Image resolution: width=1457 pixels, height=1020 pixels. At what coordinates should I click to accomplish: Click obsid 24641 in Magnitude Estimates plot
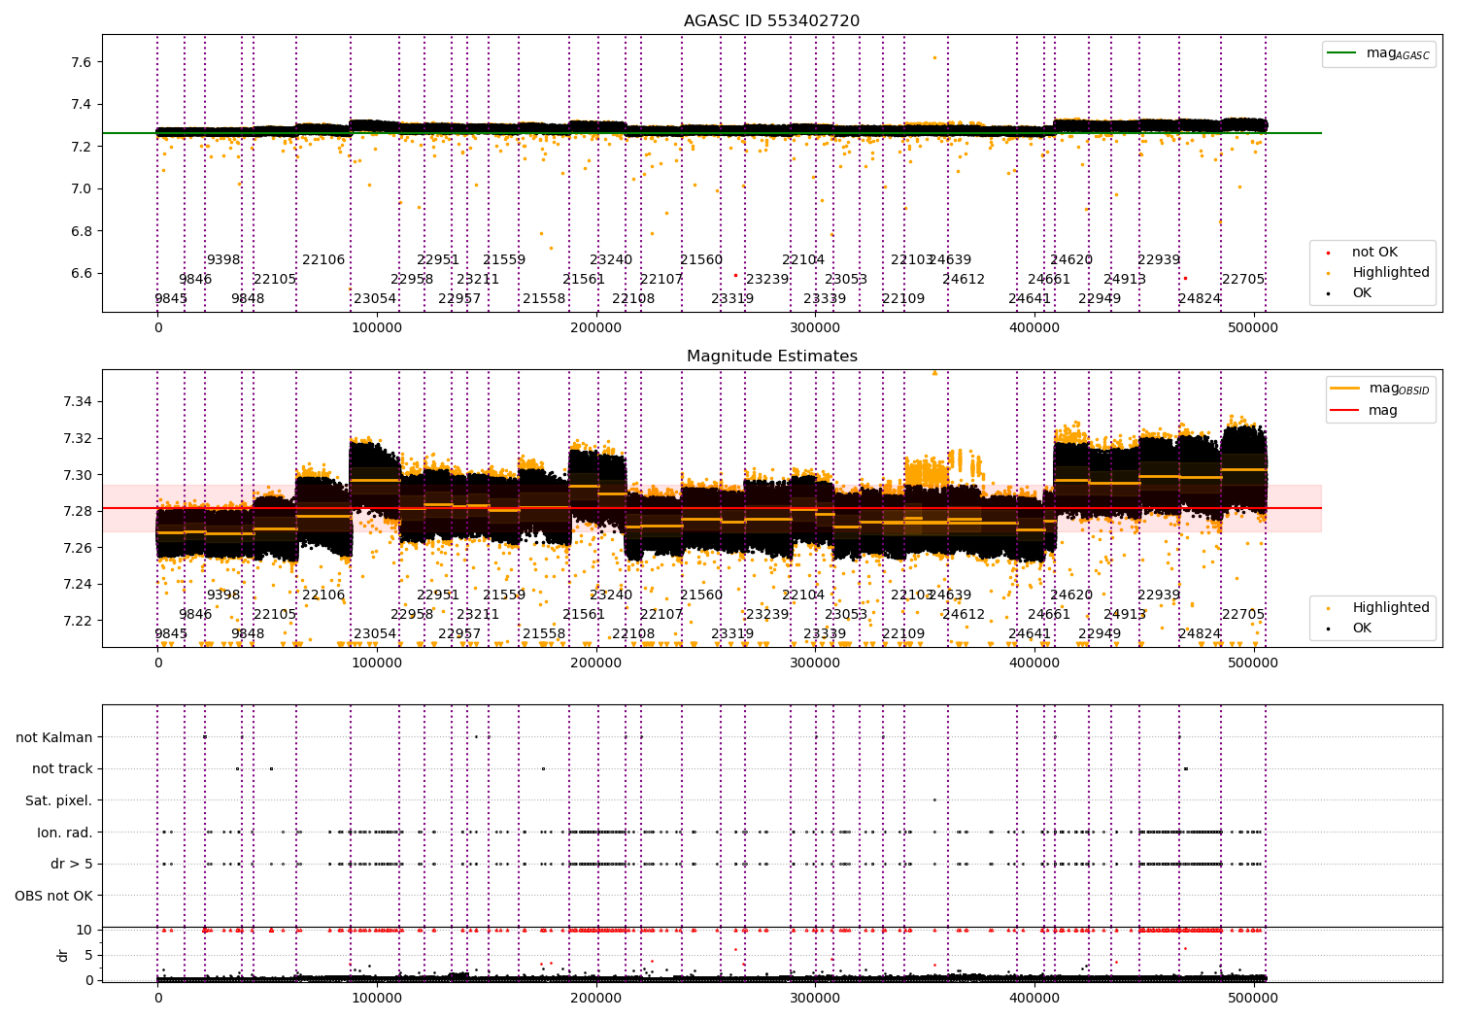pyautogui.click(x=1030, y=634)
